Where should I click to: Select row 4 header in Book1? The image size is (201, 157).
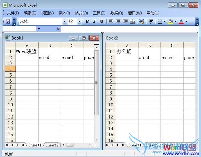(10, 69)
